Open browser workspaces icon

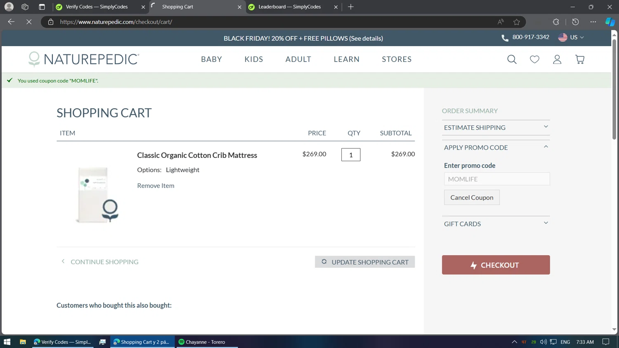25,7
